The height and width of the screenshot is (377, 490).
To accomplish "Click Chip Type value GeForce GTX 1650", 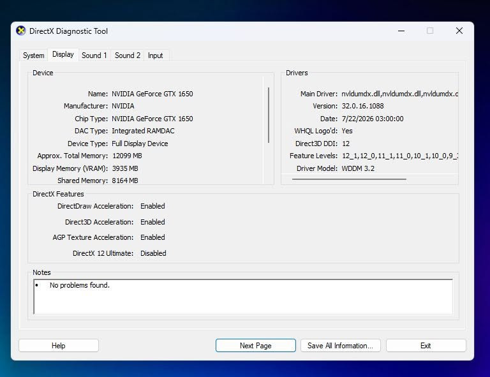I will [152, 119].
